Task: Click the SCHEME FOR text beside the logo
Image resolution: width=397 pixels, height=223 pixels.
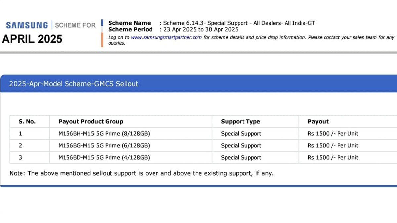Action: [75, 25]
